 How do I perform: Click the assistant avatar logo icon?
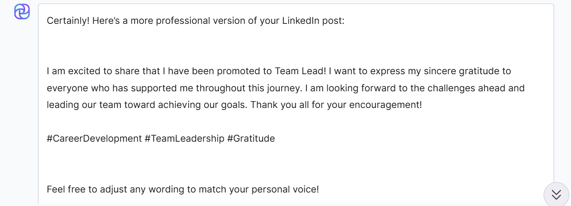(x=22, y=12)
